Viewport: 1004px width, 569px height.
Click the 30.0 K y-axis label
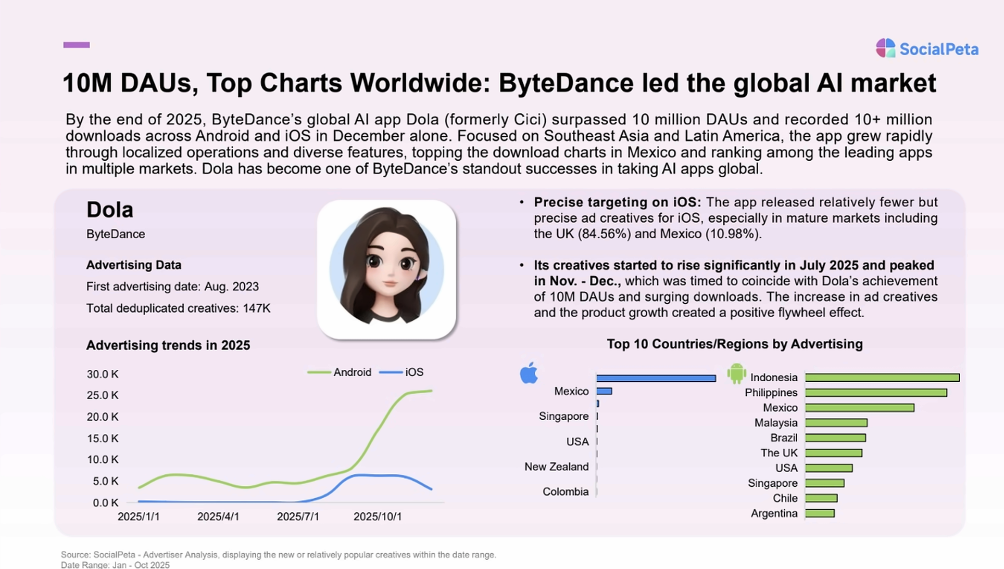pos(103,374)
